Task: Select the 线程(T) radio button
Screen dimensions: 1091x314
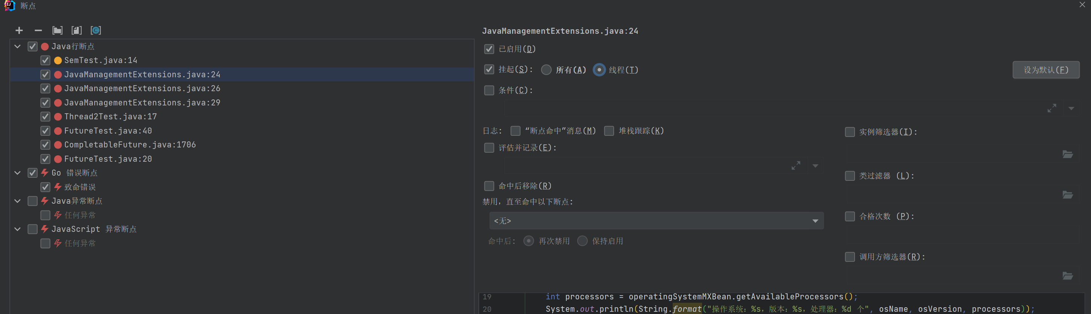Action: click(x=599, y=70)
